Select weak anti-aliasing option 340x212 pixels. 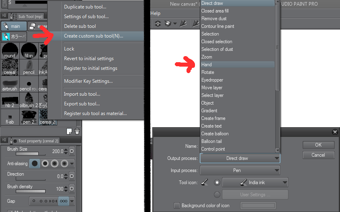45,164
